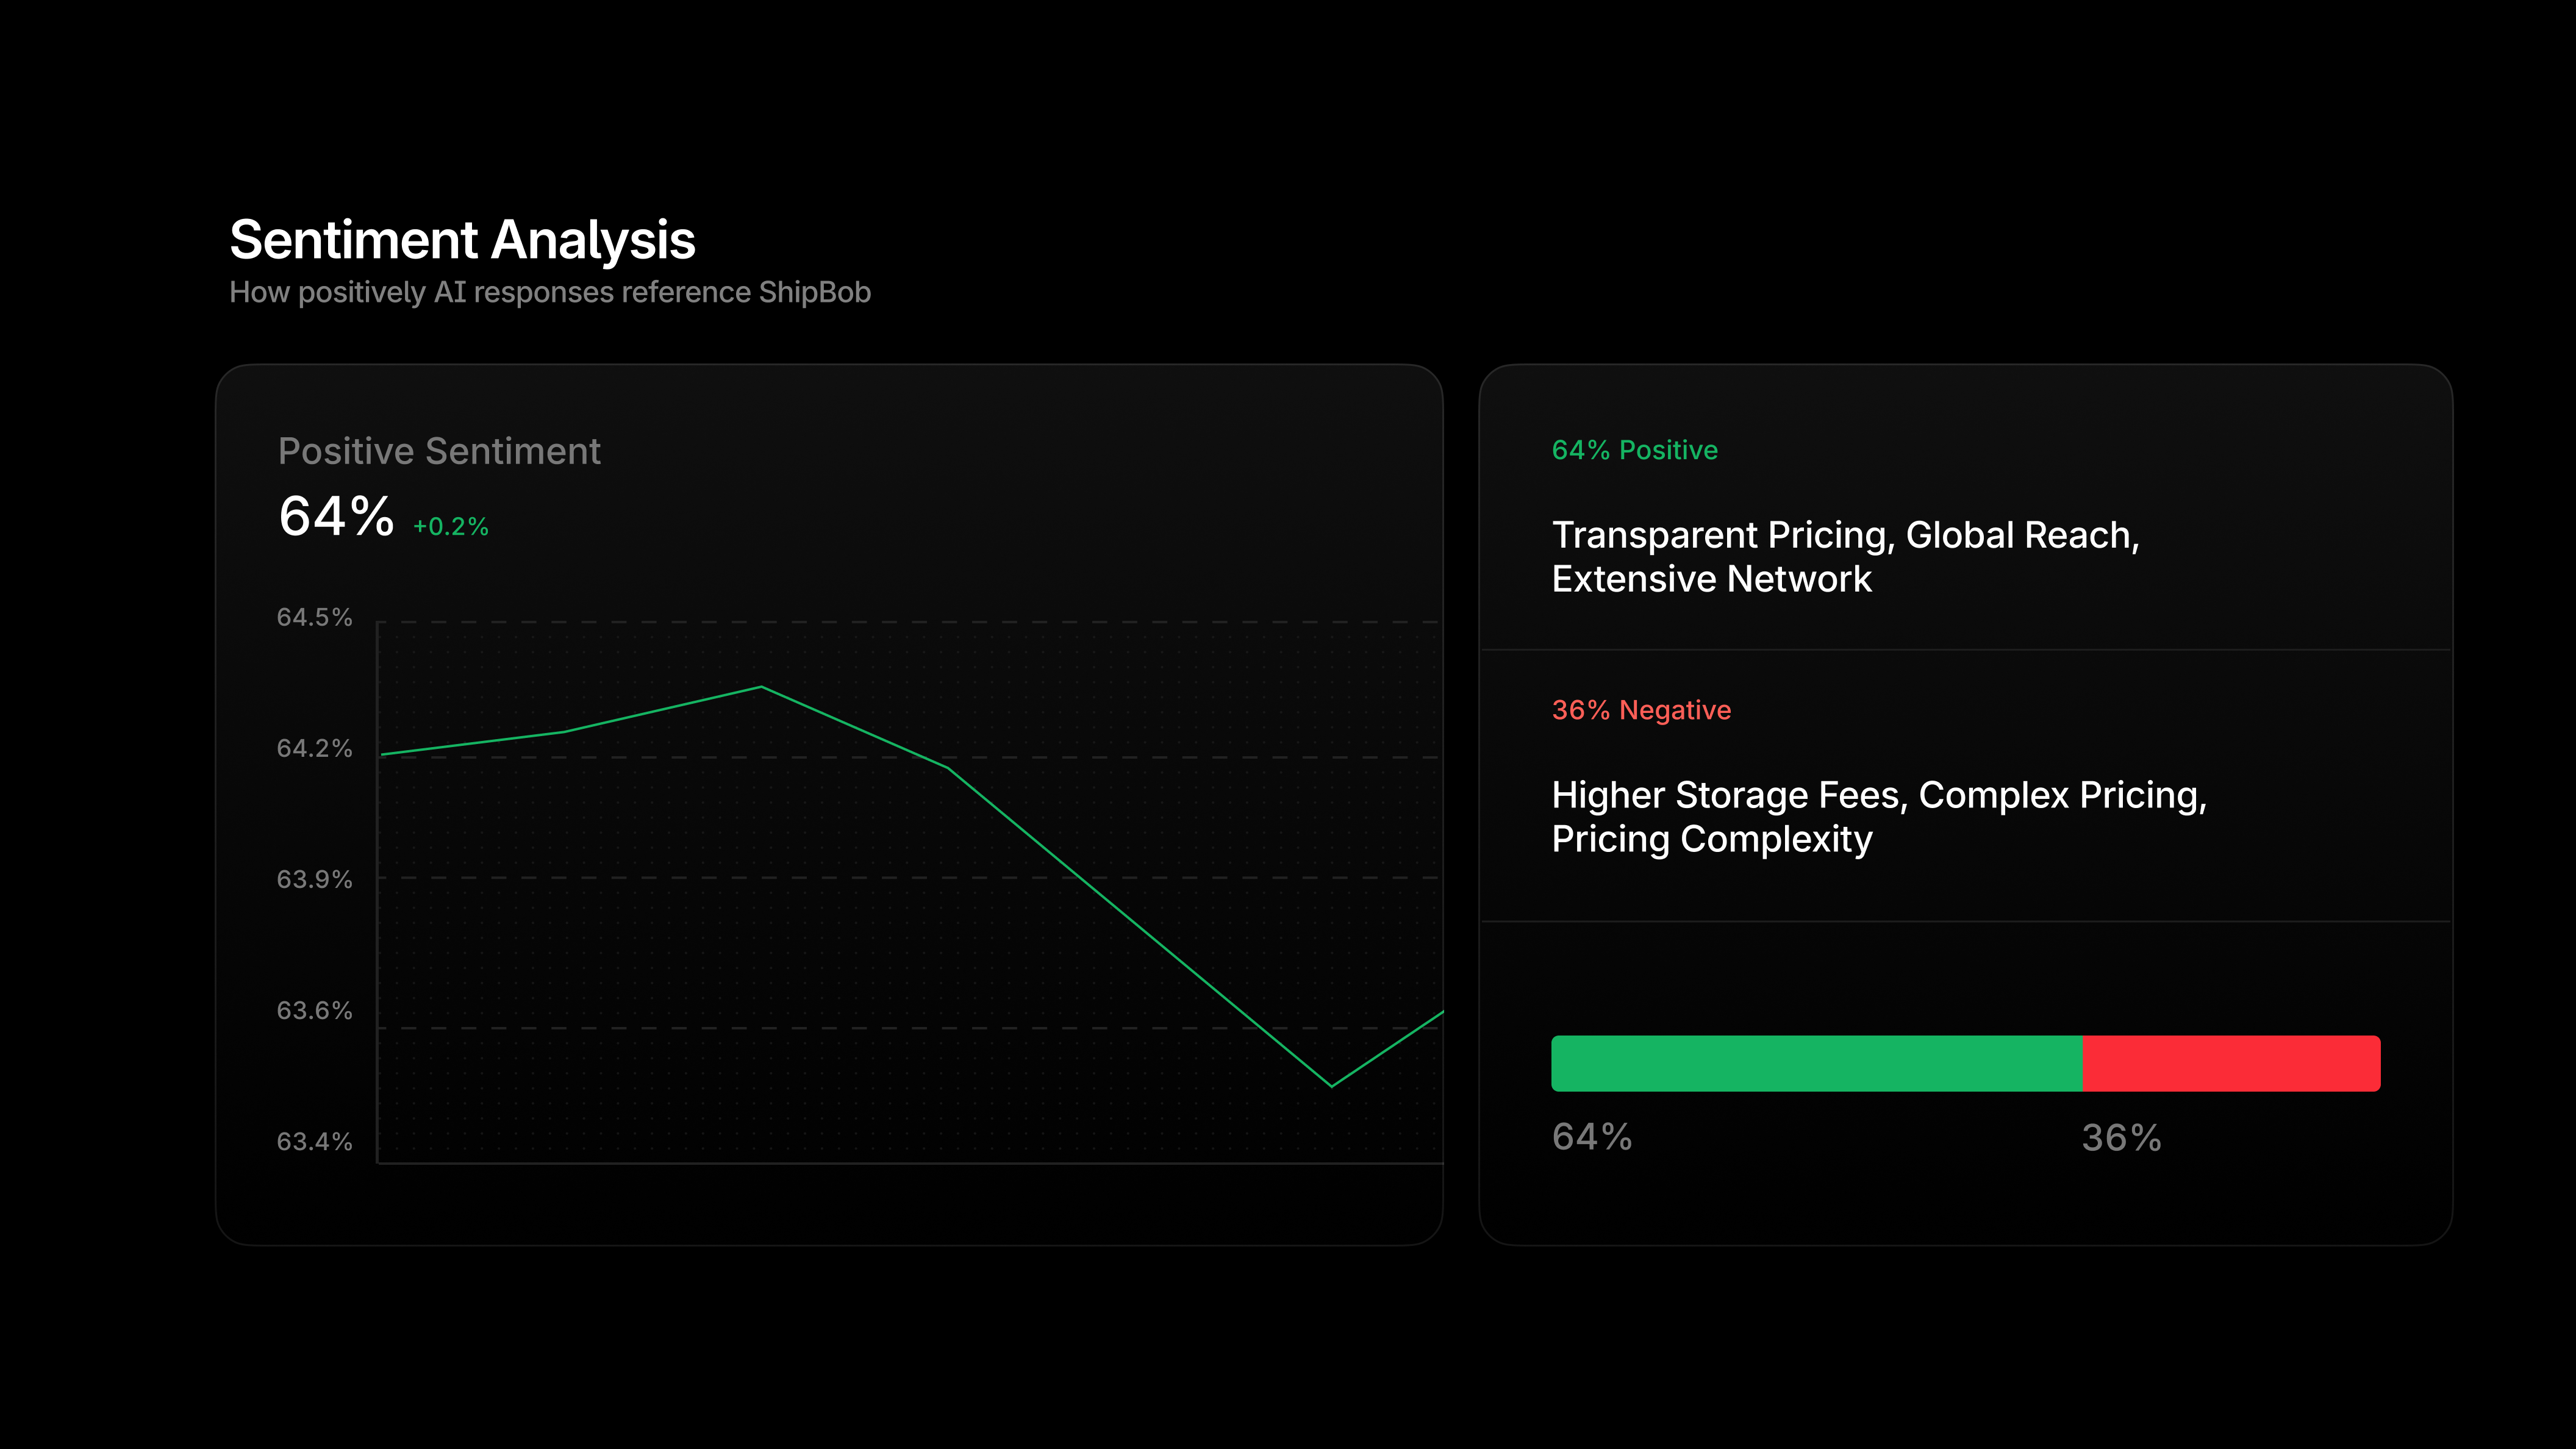The width and height of the screenshot is (2576, 1449).
Task: Click the lowest dip of the green trend line
Action: [1331, 1085]
